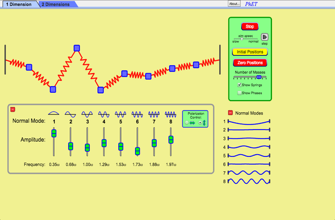335x220 pixels.
Task: Click the red Zero Positions button
Action: point(250,63)
